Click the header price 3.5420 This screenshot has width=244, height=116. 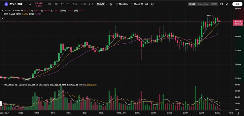tap(39, 3)
